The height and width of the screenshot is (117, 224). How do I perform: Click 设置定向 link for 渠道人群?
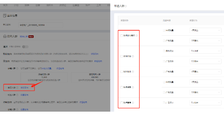tap(24, 87)
